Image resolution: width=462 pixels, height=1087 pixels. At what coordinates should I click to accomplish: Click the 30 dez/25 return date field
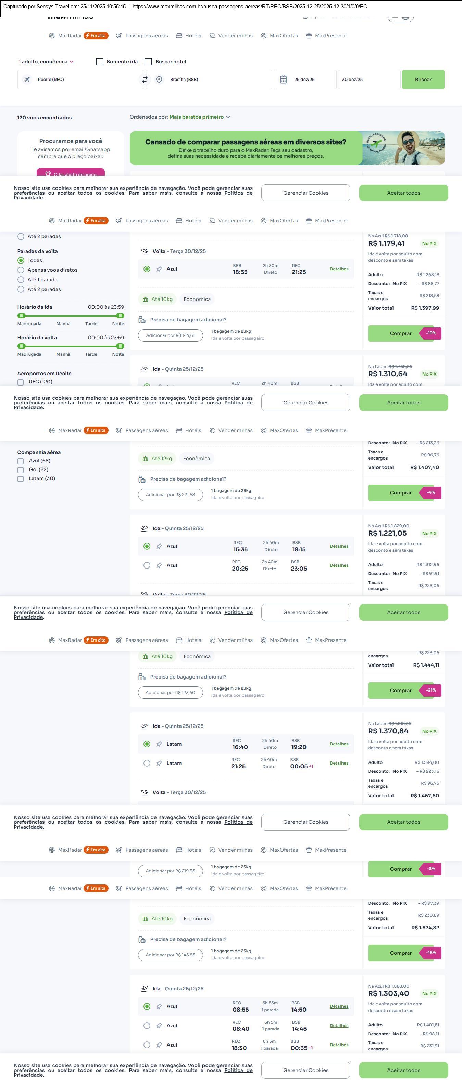[x=369, y=79]
